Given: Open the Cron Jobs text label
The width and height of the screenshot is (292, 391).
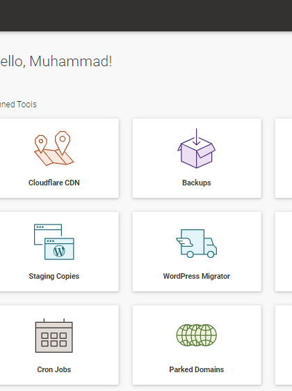Looking at the screenshot, I should (54, 369).
